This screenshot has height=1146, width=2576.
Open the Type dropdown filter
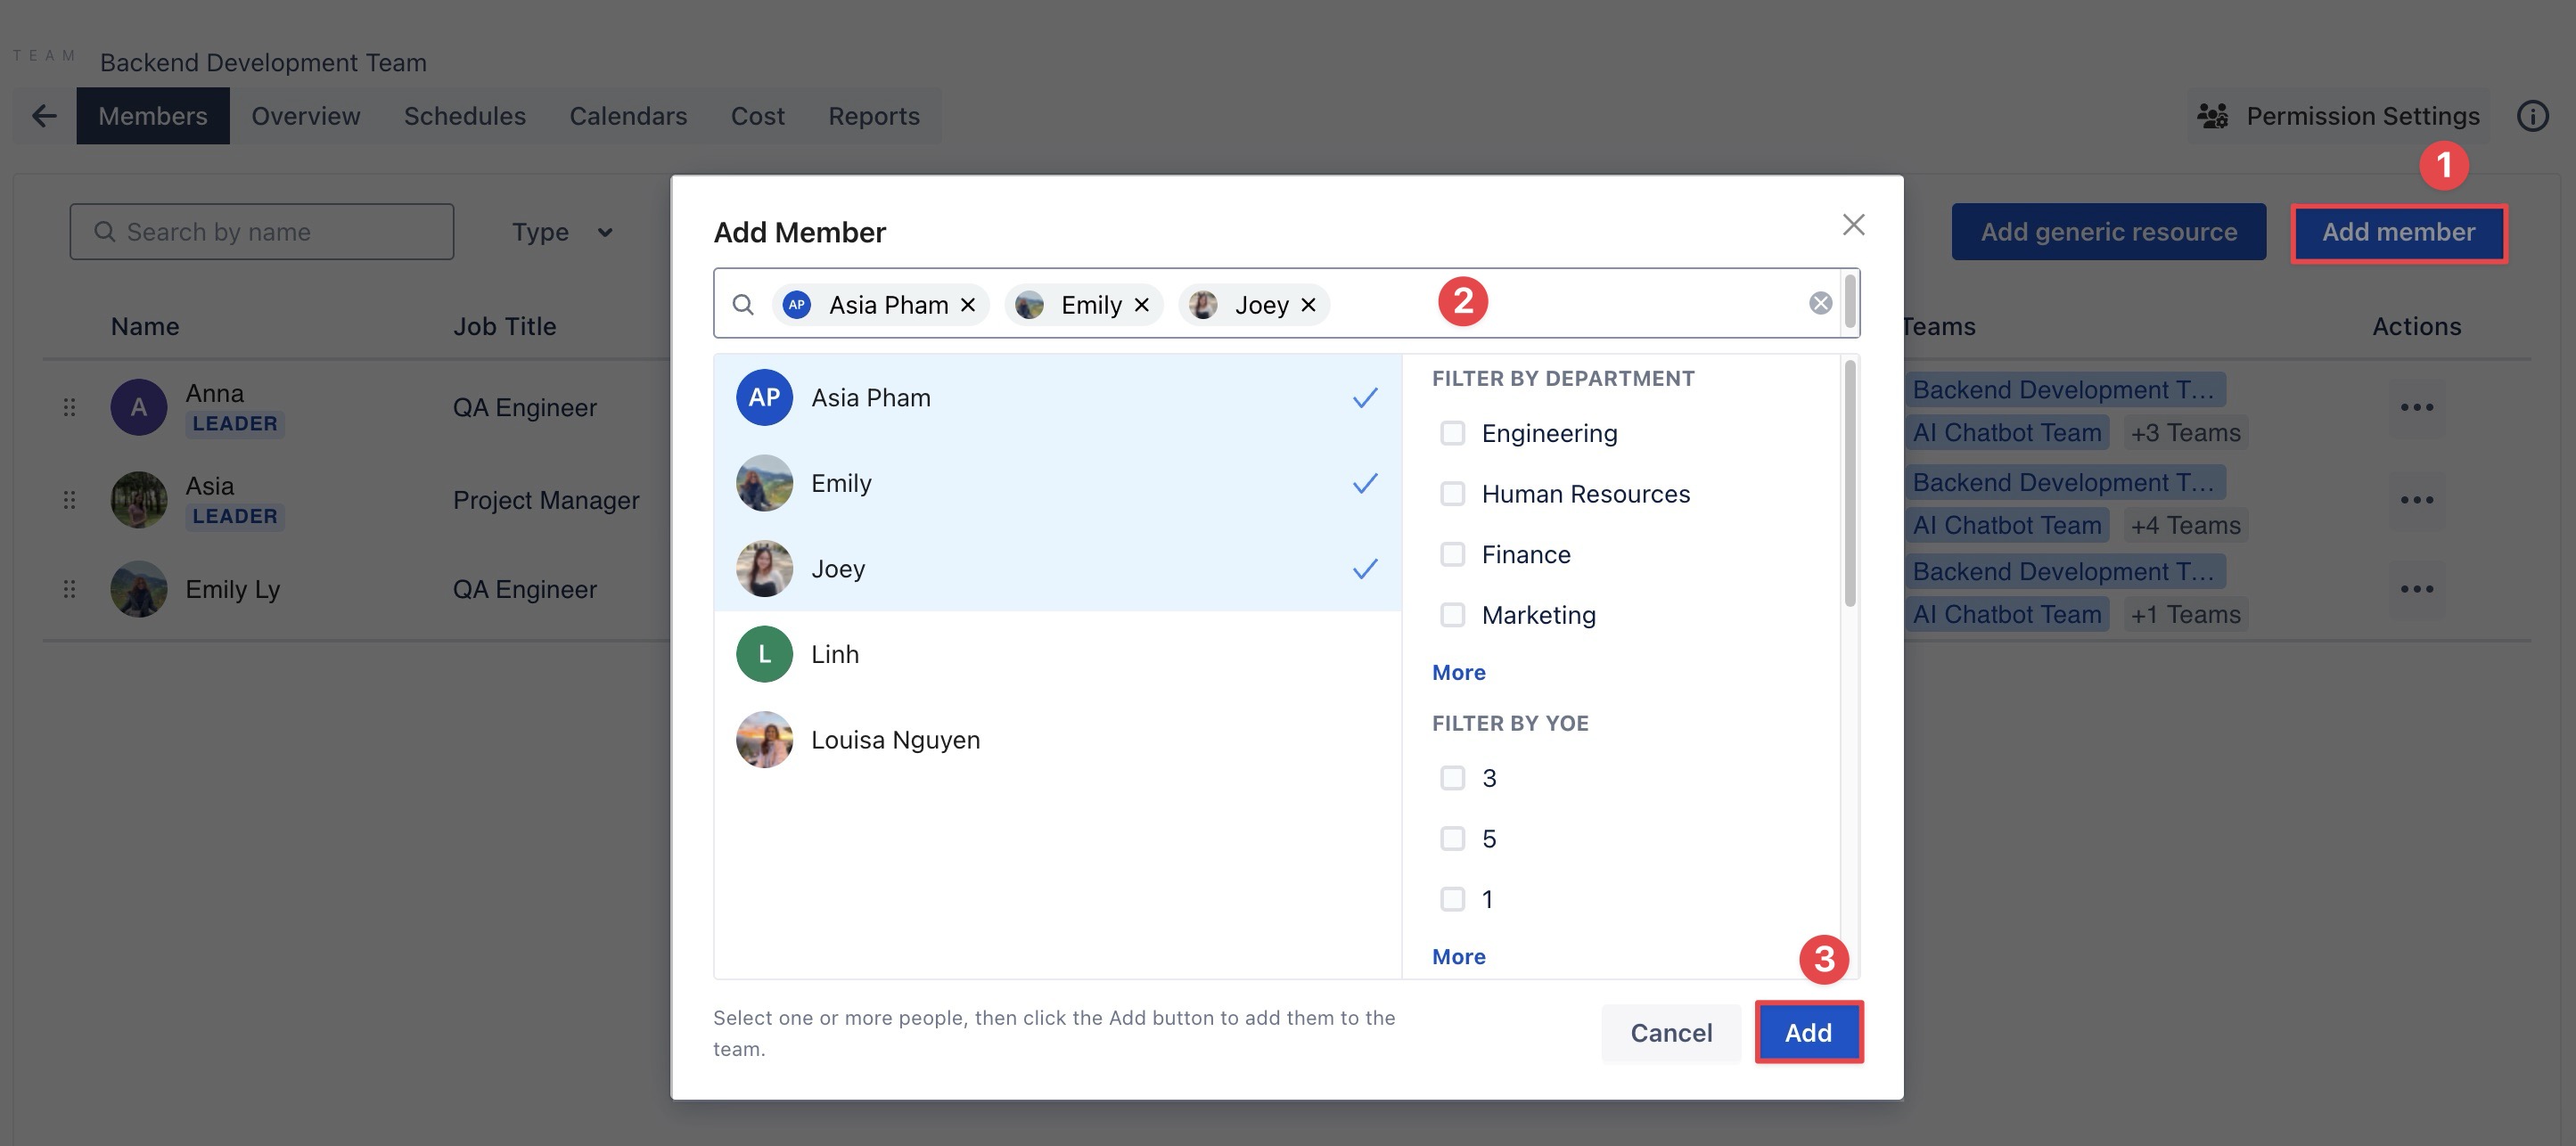pos(562,232)
